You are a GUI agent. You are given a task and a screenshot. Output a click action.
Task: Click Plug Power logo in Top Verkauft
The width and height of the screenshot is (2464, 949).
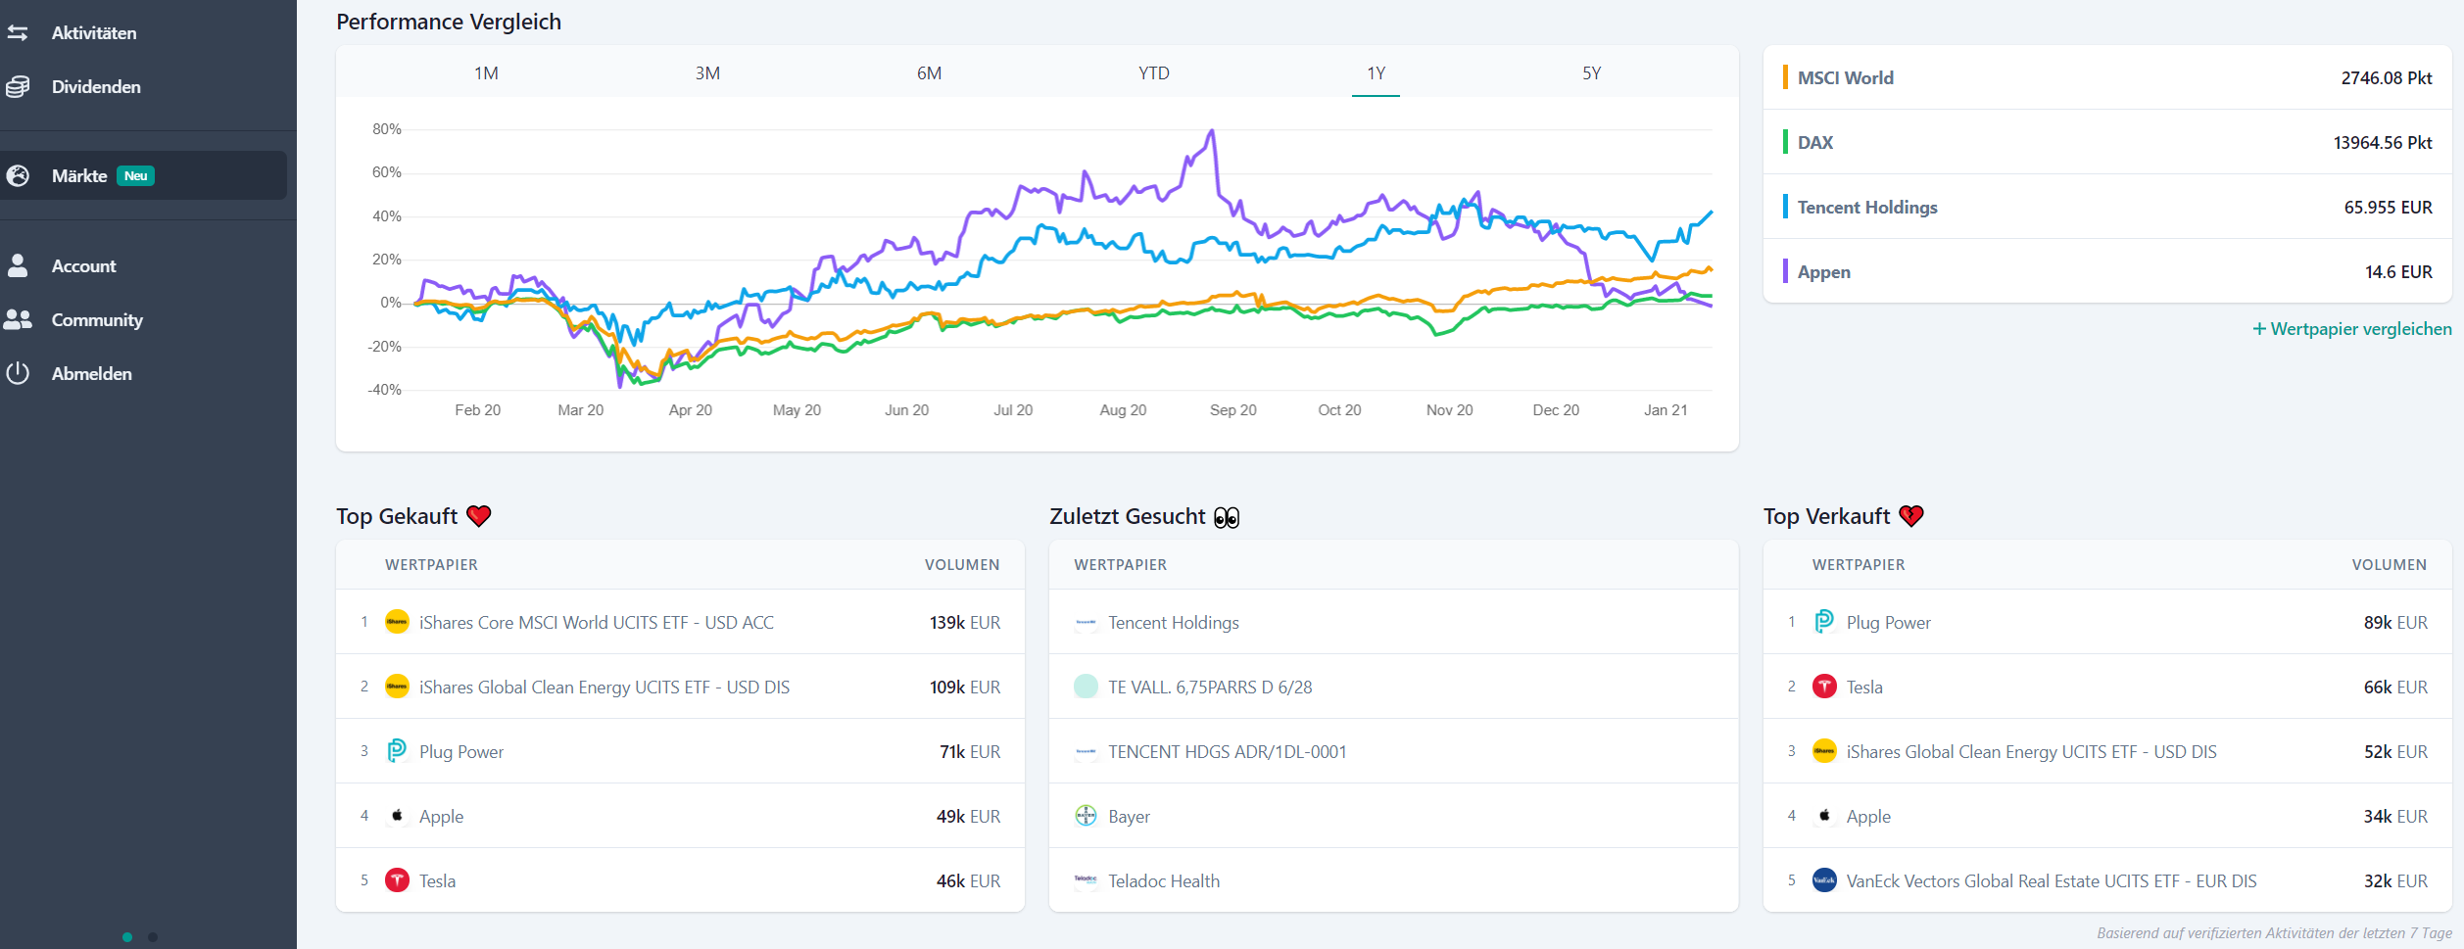coord(1824,622)
